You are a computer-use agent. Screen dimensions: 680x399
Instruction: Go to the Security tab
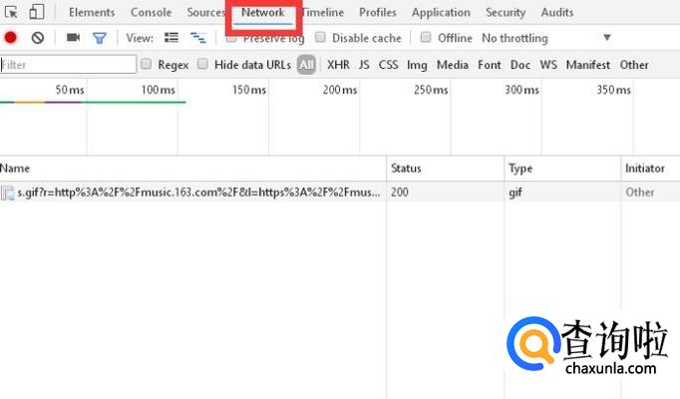[x=506, y=13]
